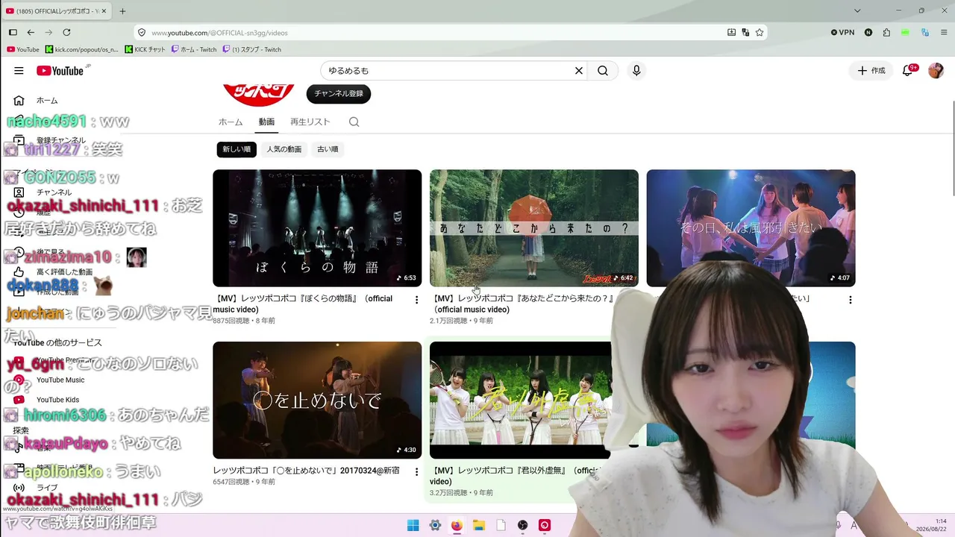Play the ぼくらの物語 video thumbnail

click(317, 228)
